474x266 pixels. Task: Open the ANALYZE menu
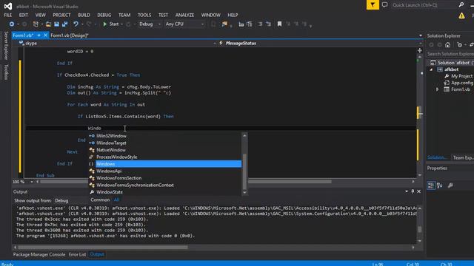[184, 15]
